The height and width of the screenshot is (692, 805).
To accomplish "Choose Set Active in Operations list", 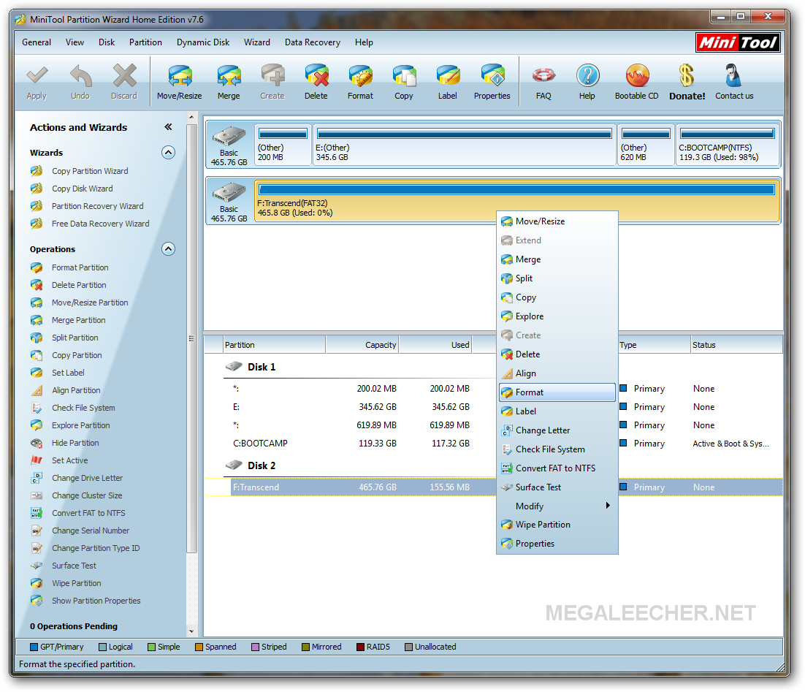I will [70, 460].
